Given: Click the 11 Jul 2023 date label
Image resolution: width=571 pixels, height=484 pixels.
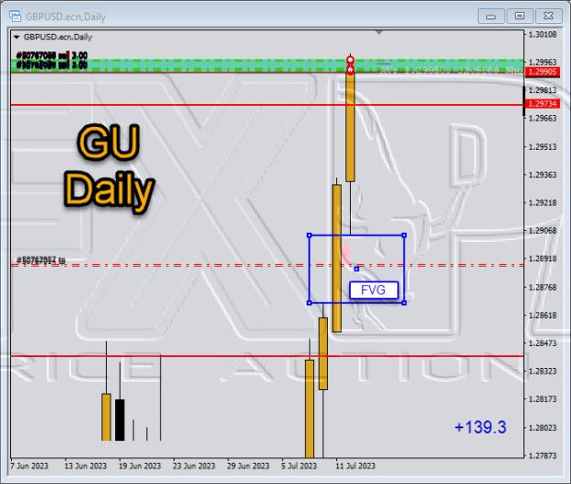Looking at the screenshot, I should [x=355, y=466].
